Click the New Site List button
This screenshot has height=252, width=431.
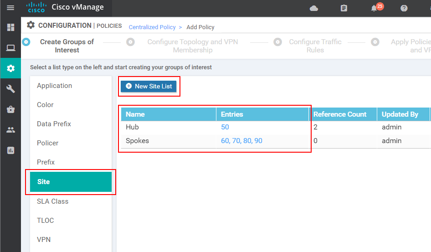(x=149, y=86)
